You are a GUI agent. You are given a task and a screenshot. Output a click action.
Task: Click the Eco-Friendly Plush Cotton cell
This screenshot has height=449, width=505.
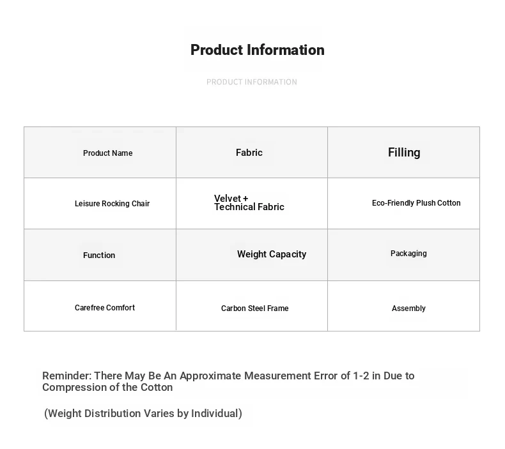tap(403, 203)
